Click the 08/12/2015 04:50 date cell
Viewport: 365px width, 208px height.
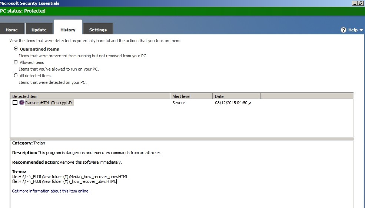(233, 103)
